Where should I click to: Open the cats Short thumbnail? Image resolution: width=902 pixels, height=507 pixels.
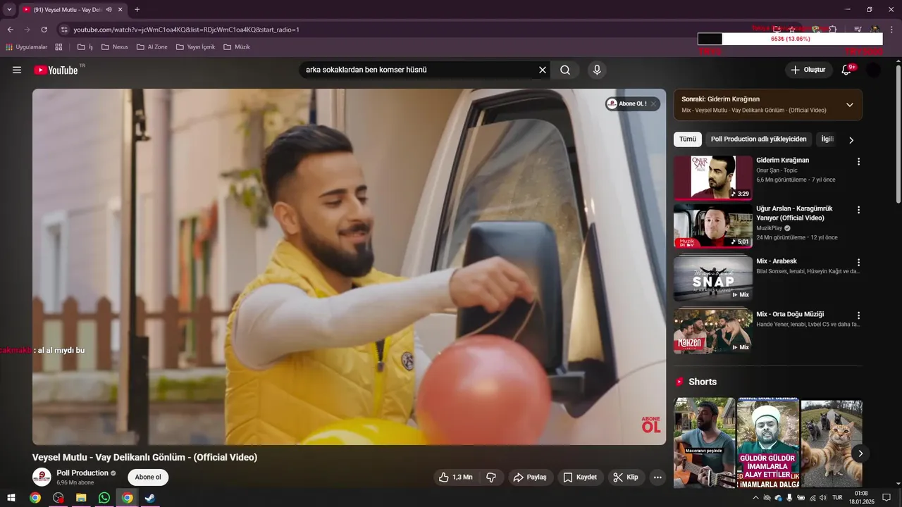pos(832,443)
